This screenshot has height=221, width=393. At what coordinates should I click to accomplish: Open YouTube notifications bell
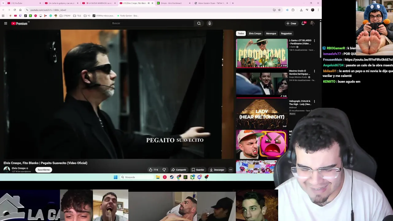pos(303,23)
